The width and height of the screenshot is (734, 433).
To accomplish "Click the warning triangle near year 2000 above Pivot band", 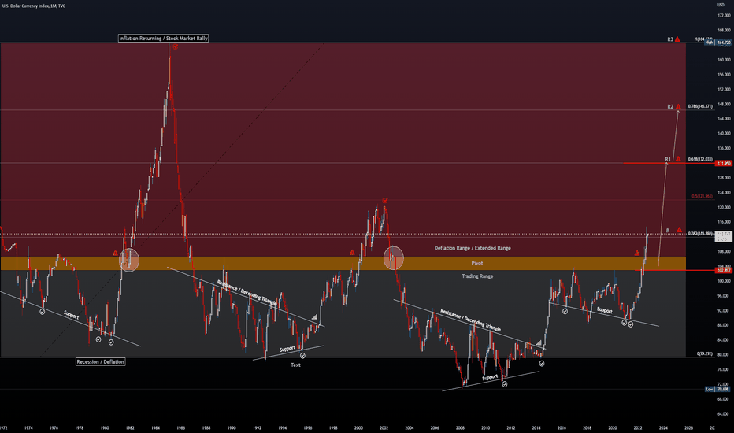I will (x=352, y=252).
